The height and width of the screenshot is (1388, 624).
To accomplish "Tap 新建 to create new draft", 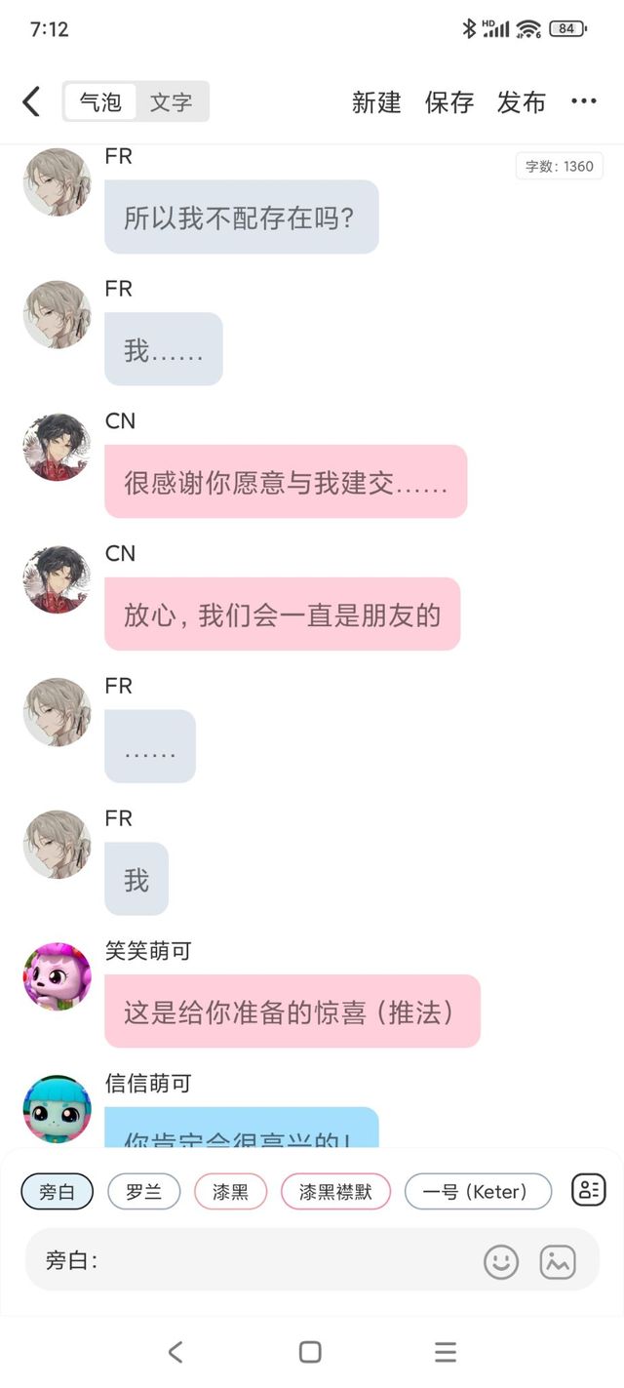I will pyautogui.click(x=376, y=102).
